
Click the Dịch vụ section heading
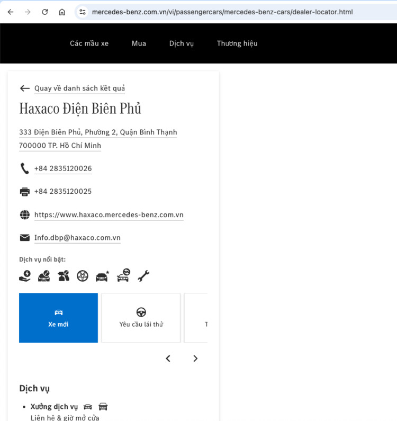34,389
